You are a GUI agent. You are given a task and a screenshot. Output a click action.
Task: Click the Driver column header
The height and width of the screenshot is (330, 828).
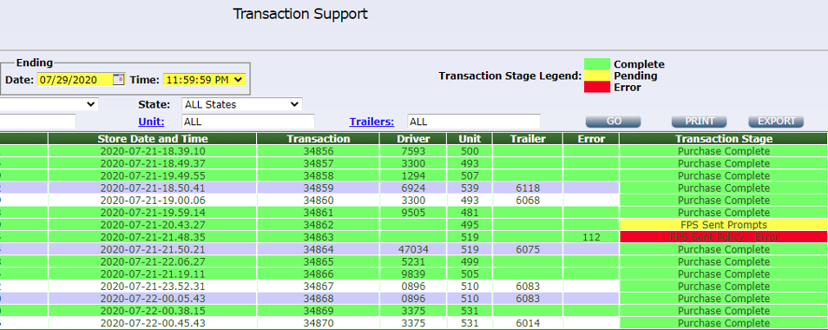click(x=413, y=139)
